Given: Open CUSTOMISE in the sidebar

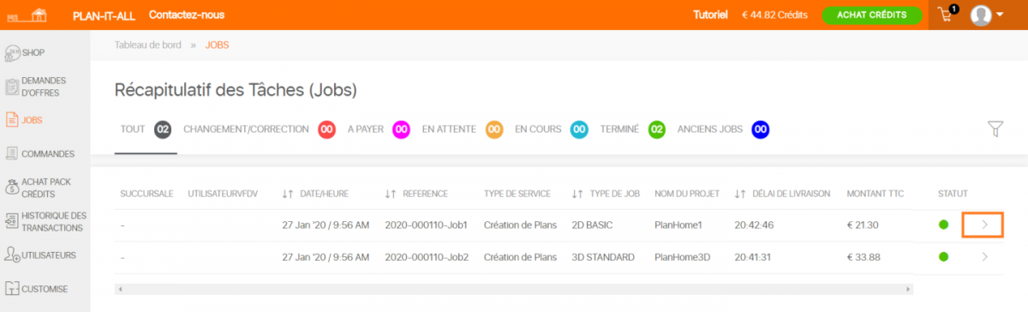Looking at the screenshot, I should click(x=36, y=289).
